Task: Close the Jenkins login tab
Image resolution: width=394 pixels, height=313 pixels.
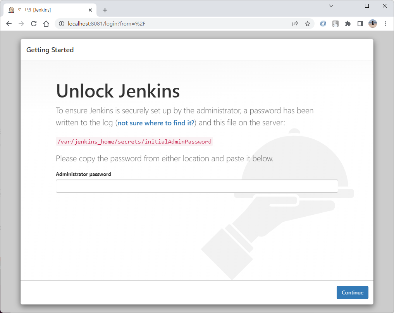Action: click(x=90, y=10)
